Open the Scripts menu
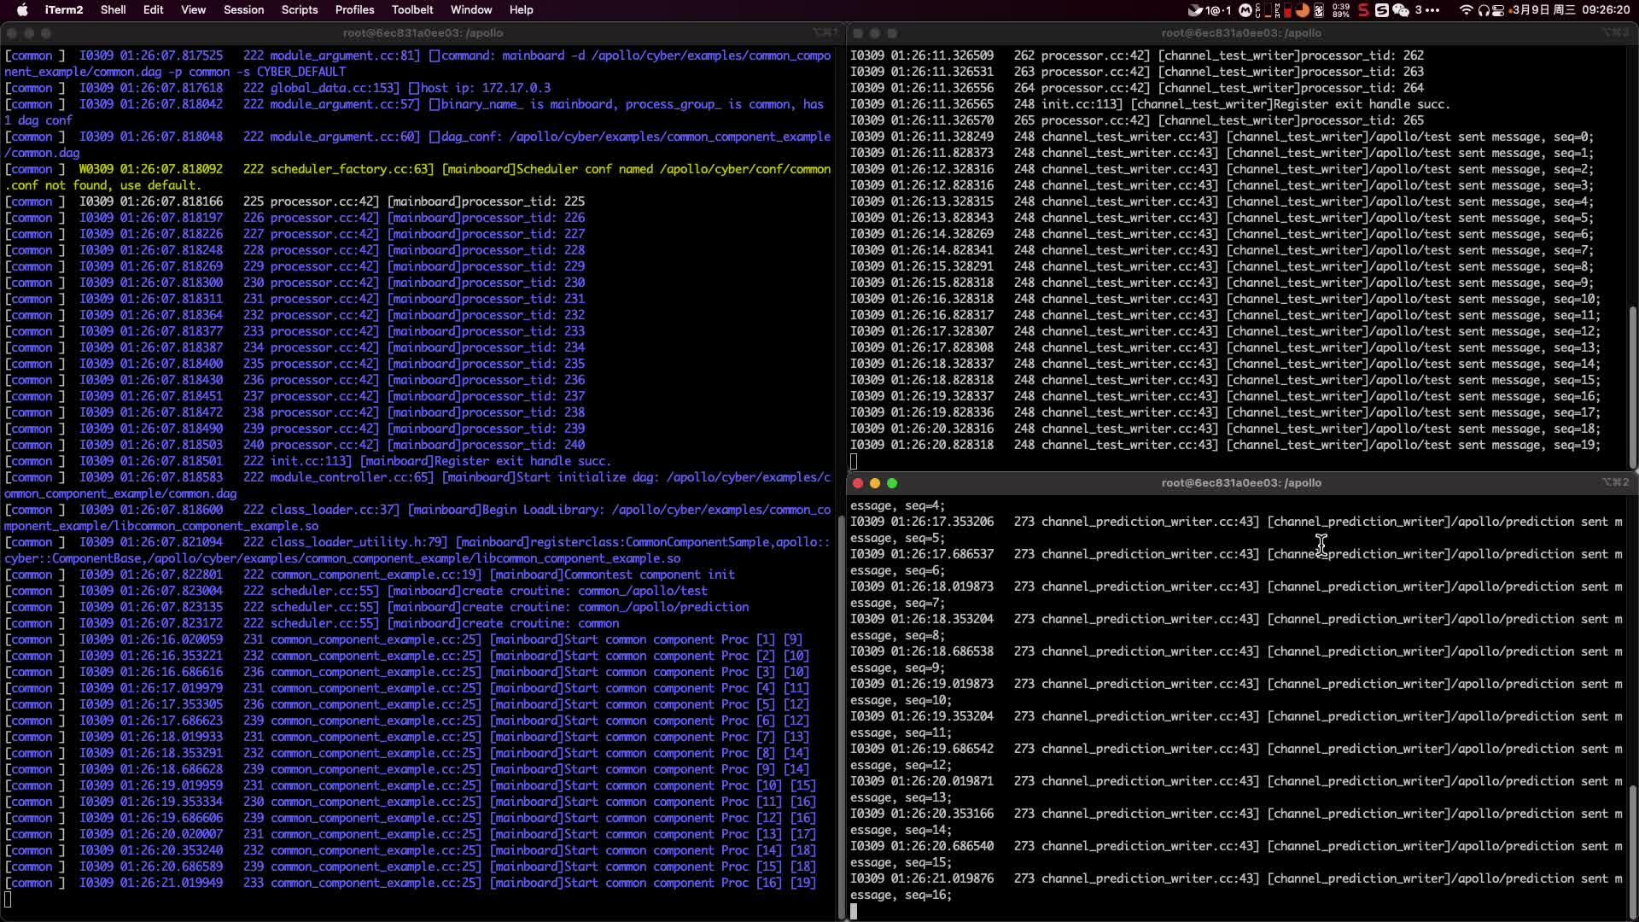Image resolution: width=1639 pixels, height=922 pixels. pyautogui.click(x=299, y=10)
